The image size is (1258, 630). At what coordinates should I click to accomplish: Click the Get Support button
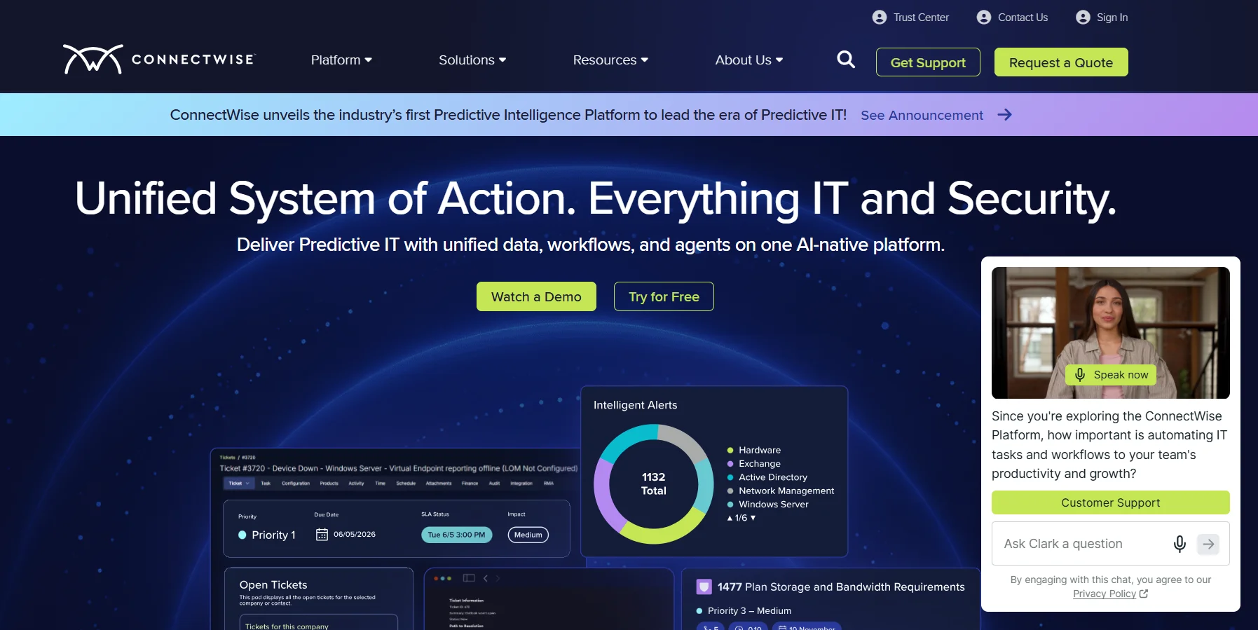click(928, 62)
